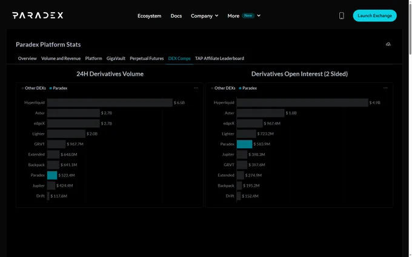This screenshot has width=412, height=257.
Task: Click the $ 641.1M Backpack volume value
Action: coord(69,164)
